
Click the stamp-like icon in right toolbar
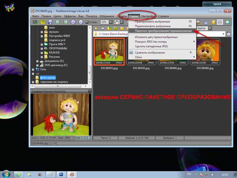pyautogui.click(x=206, y=22)
